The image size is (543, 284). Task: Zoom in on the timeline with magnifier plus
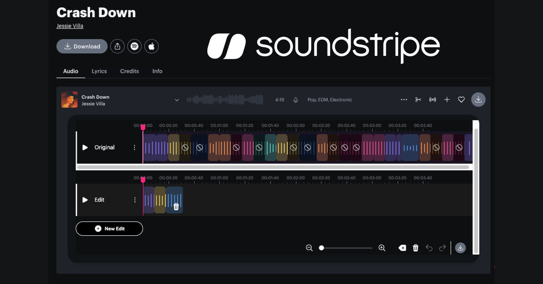coord(382,248)
